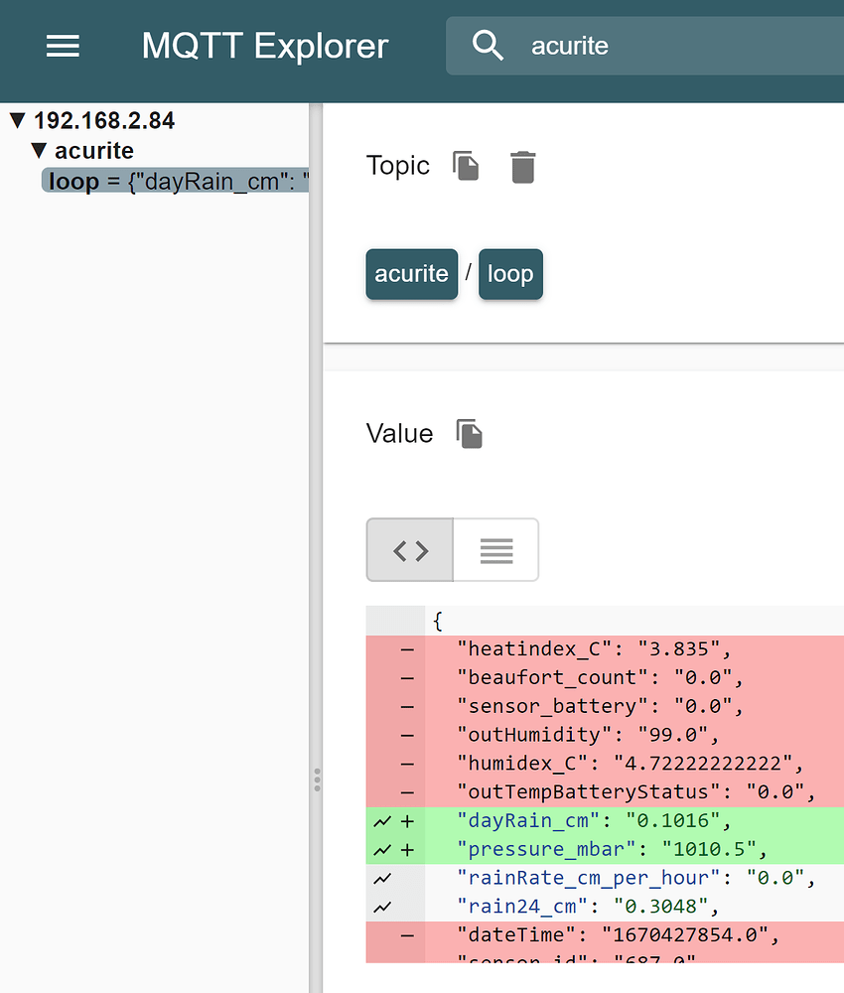This screenshot has width=844, height=993.
Task: Open the hamburger menu
Action: (x=63, y=46)
